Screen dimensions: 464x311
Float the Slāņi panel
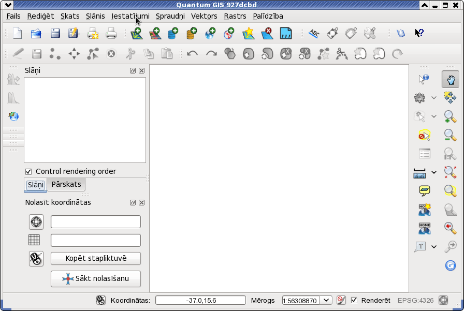133,71
